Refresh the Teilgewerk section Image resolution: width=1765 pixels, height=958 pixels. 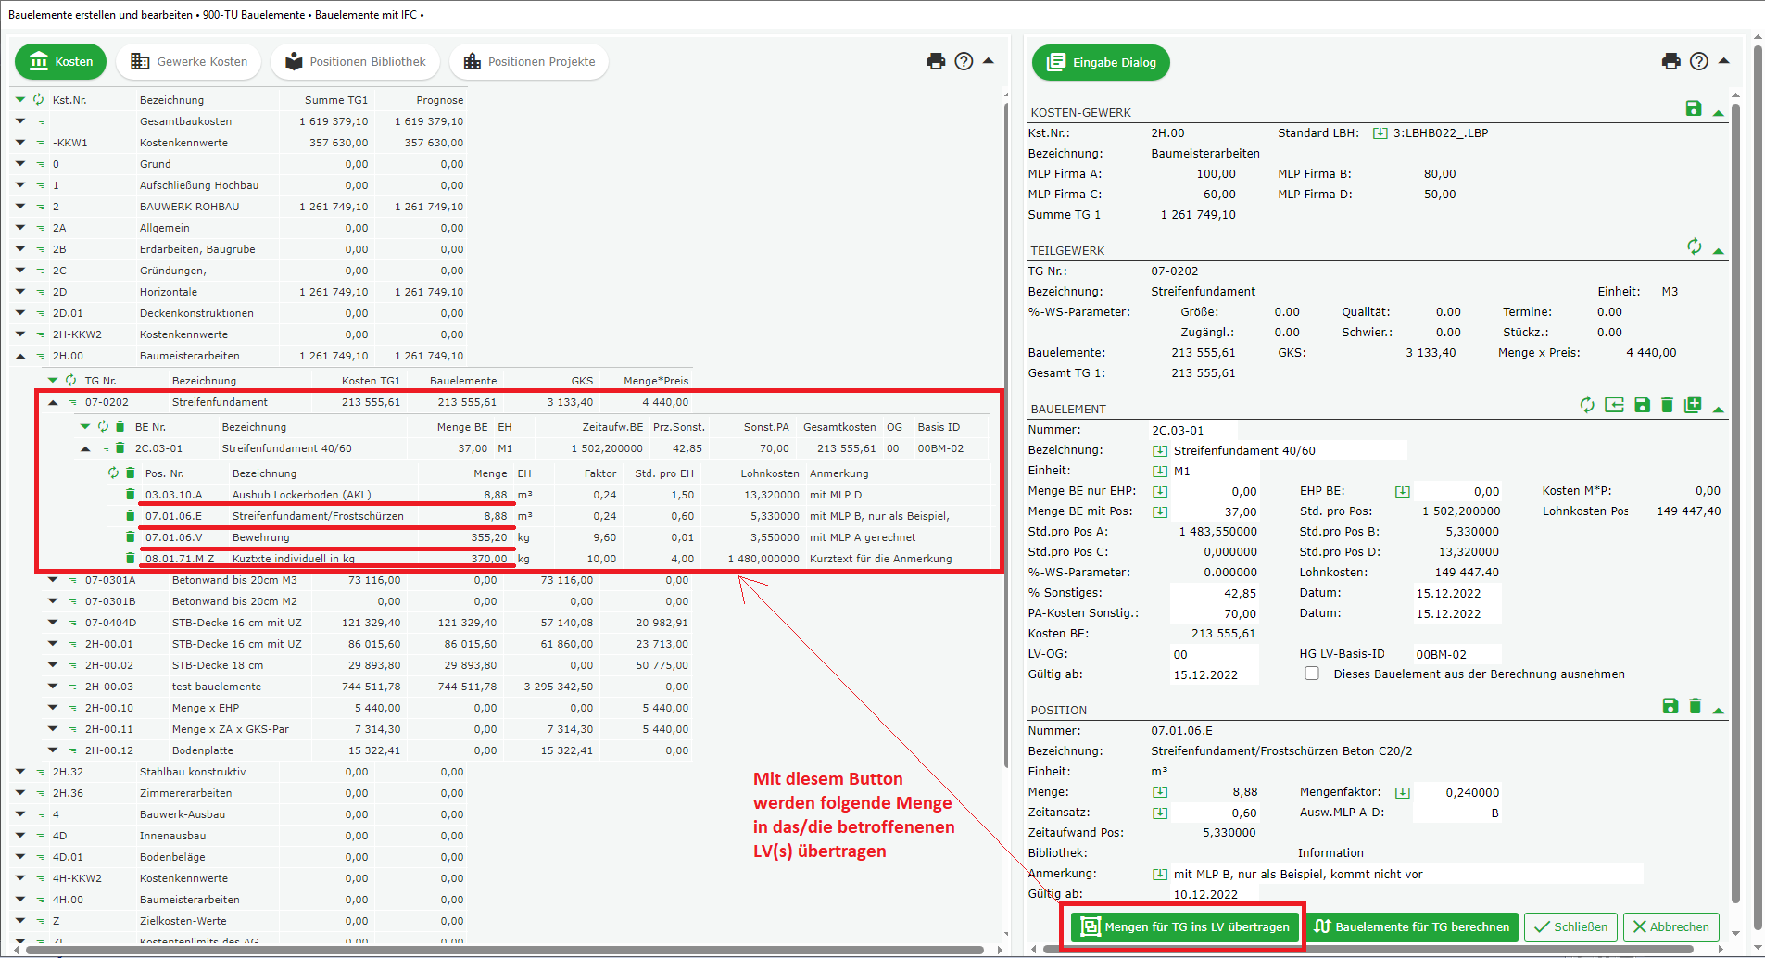click(x=1694, y=246)
